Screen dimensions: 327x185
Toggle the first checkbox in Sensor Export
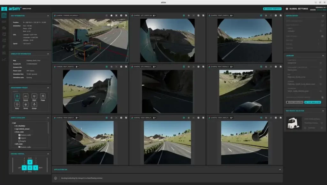click(x=322, y=21)
